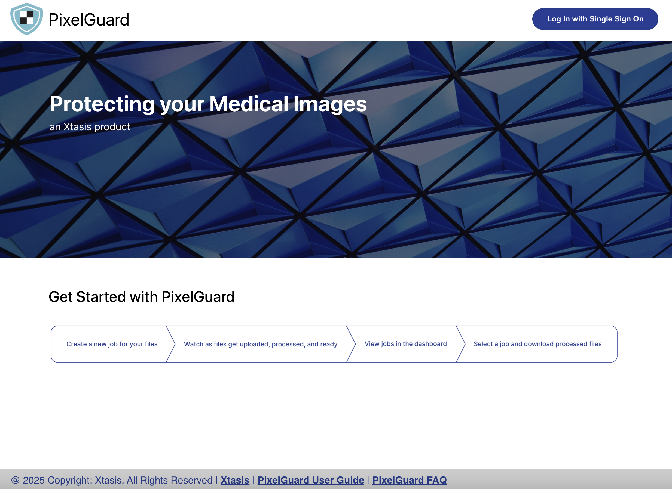Click the chevron after Create a new job
This screenshot has height=489, width=672.
pos(171,344)
